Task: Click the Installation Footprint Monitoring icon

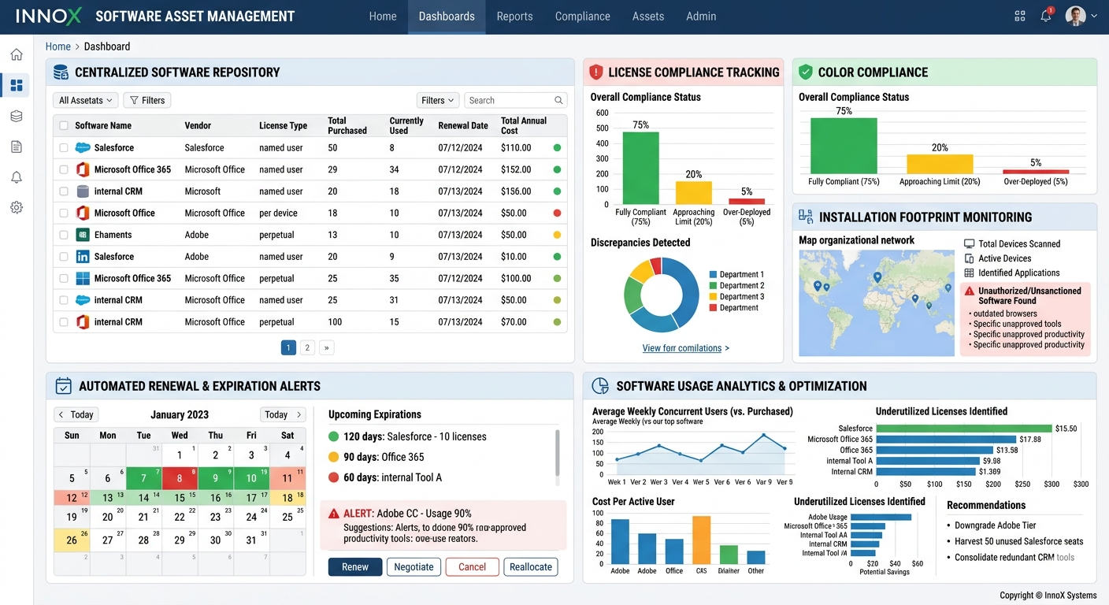Action: (x=806, y=217)
